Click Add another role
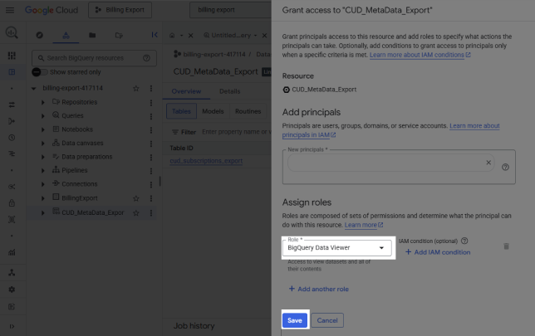This screenshot has width=535, height=336. pos(319,289)
